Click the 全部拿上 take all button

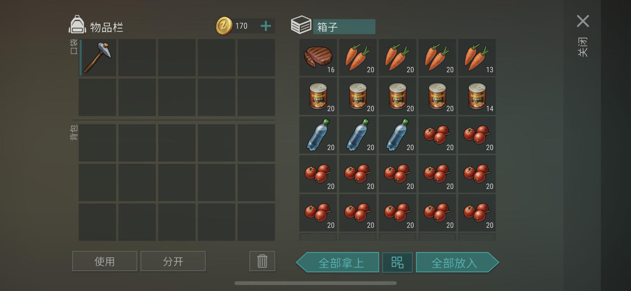tap(338, 263)
